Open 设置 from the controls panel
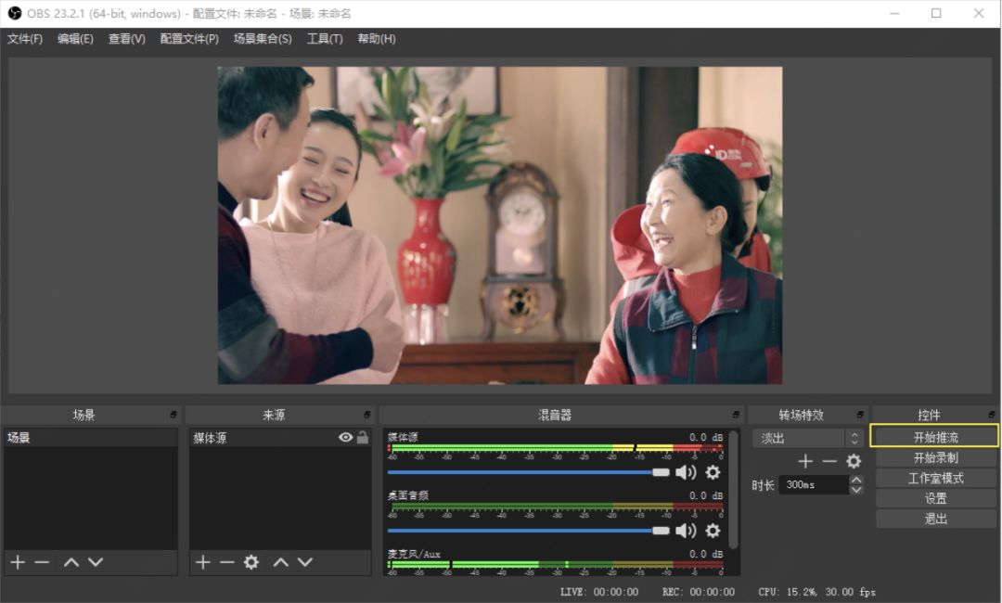This screenshot has height=603, width=1002. coord(935,498)
